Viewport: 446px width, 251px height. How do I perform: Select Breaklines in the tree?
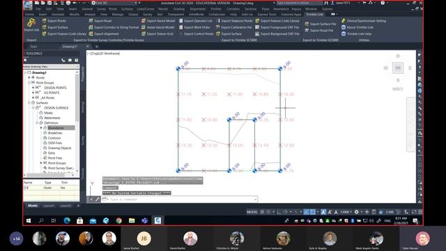point(55,133)
